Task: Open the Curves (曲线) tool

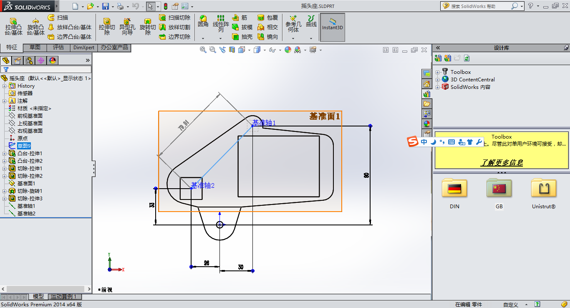Action: tap(311, 22)
